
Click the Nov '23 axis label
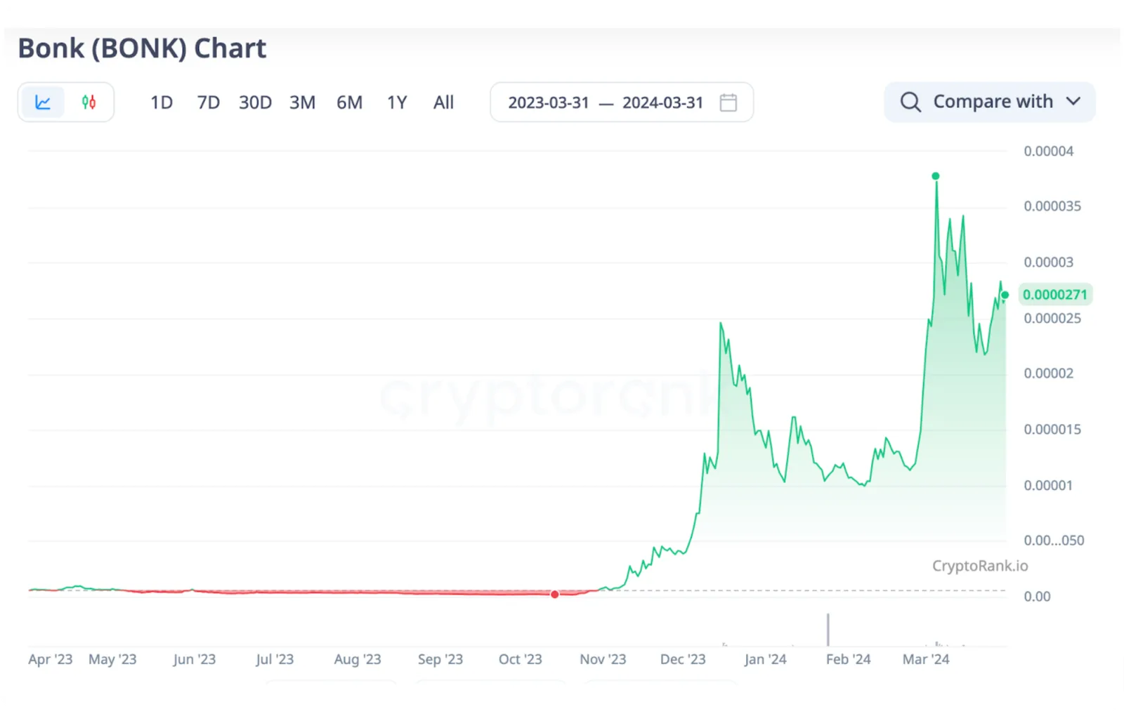point(603,659)
